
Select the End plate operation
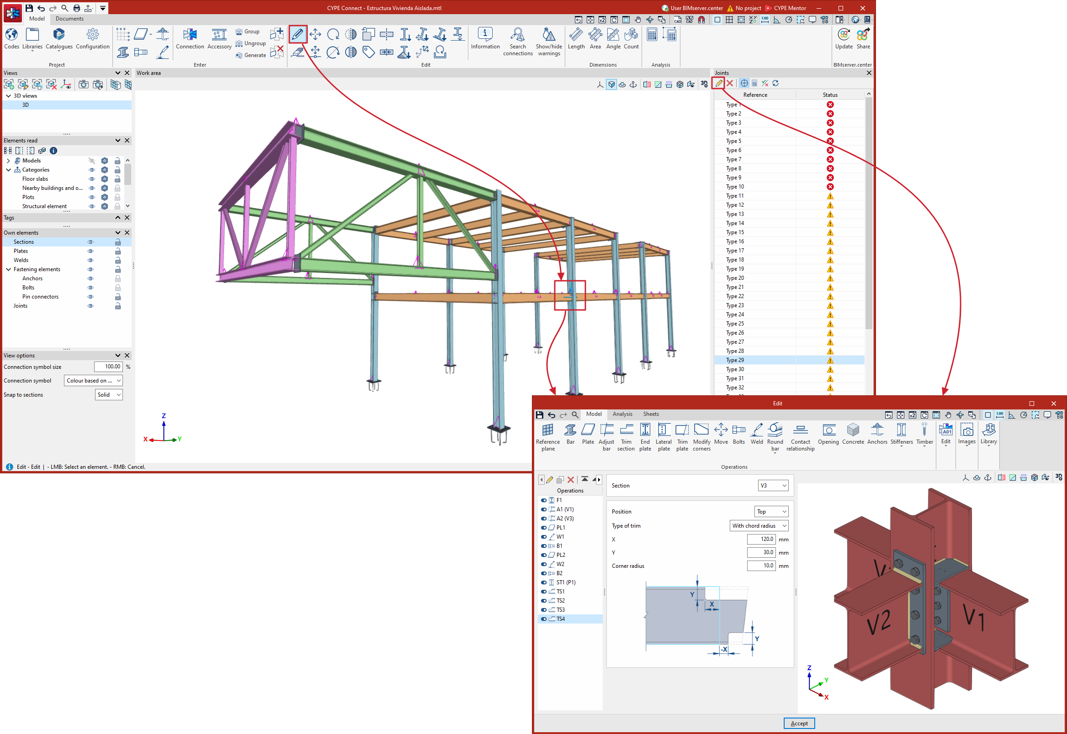(x=645, y=437)
